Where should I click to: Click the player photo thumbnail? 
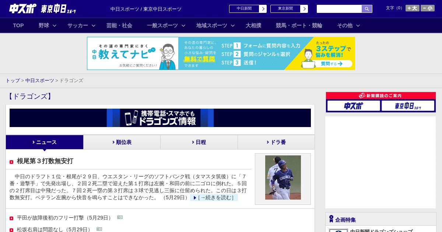pyautogui.click(x=283, y=177)
